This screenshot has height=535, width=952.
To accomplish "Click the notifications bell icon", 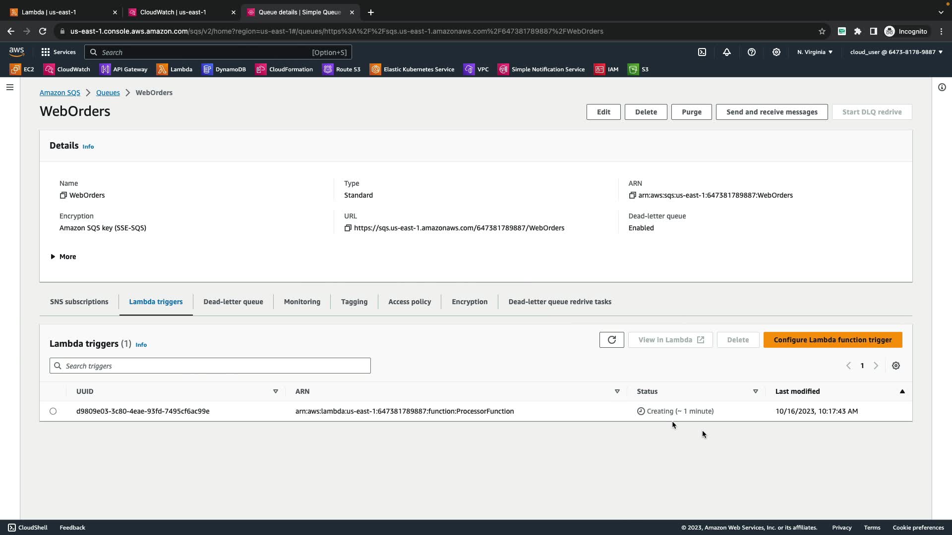I will pyautogui.click(x=727, y=52).
